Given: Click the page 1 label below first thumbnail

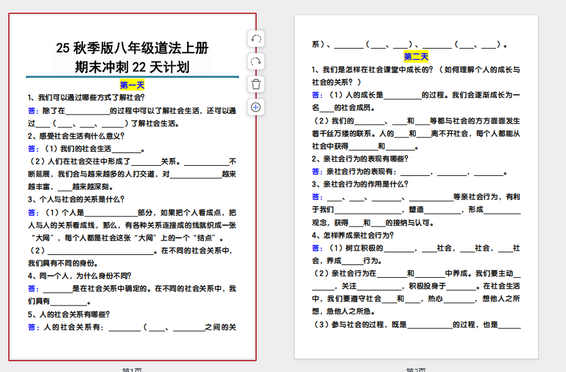Looking at the screenshot, I should pyautogui.click(x=132, y=369).
